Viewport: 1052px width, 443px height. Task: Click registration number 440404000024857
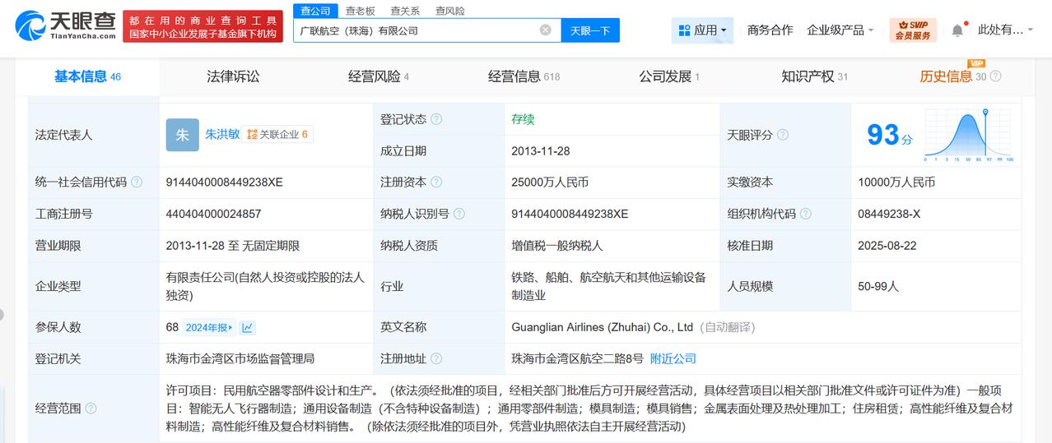213,214
